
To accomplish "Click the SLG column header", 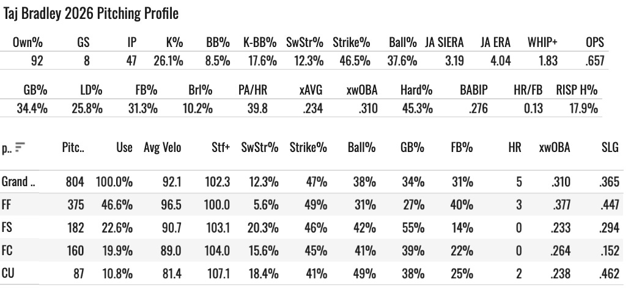I will (x=610, y=148).
